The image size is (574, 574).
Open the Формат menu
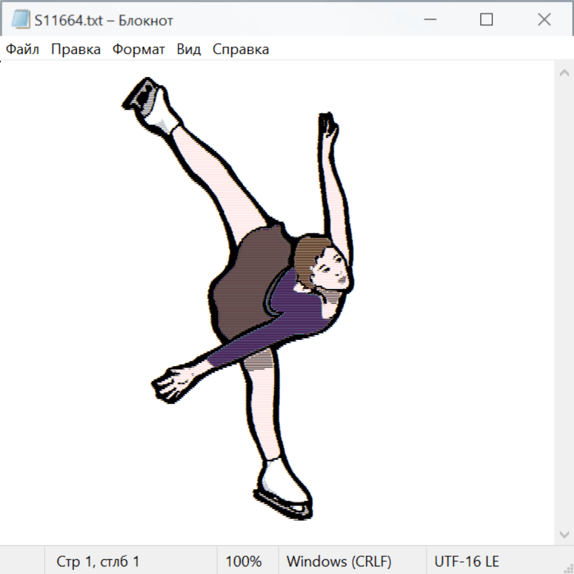138,50
